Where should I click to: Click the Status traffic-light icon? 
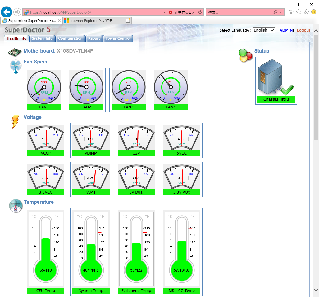tap(246, 55)
